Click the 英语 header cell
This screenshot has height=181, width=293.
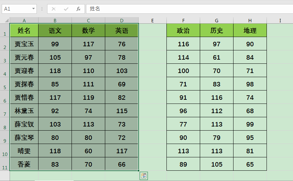tap(122, 31)
